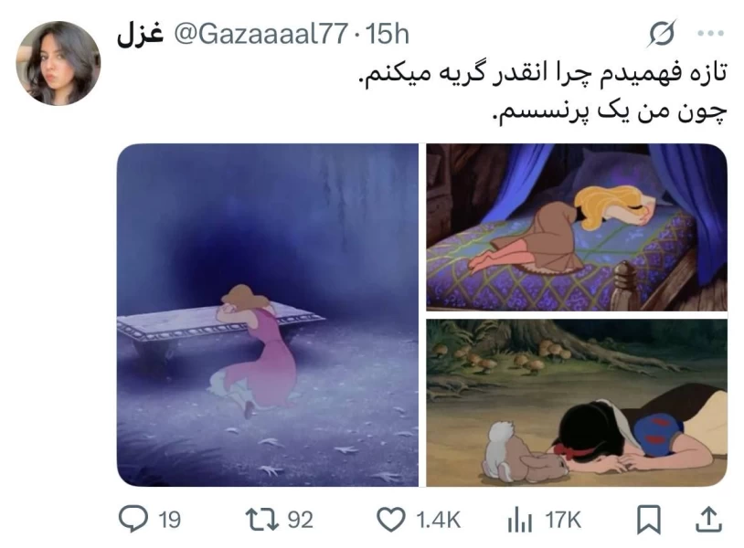Open the Aurora crying on bed image
Image resolution: width=744 pixels, height=548 pixels.
point(577,227)
